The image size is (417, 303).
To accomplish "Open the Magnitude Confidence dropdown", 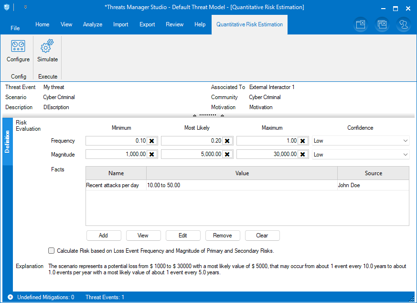I will click(x=405, y=155).
